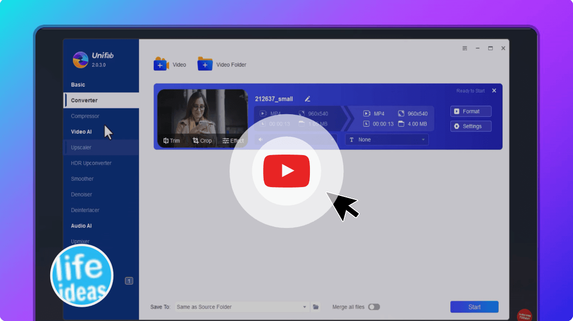Click the pencil rename icon beside 212637_small
Screen dimensions: 573x321
pyautogui.click(x=307, y=99)
